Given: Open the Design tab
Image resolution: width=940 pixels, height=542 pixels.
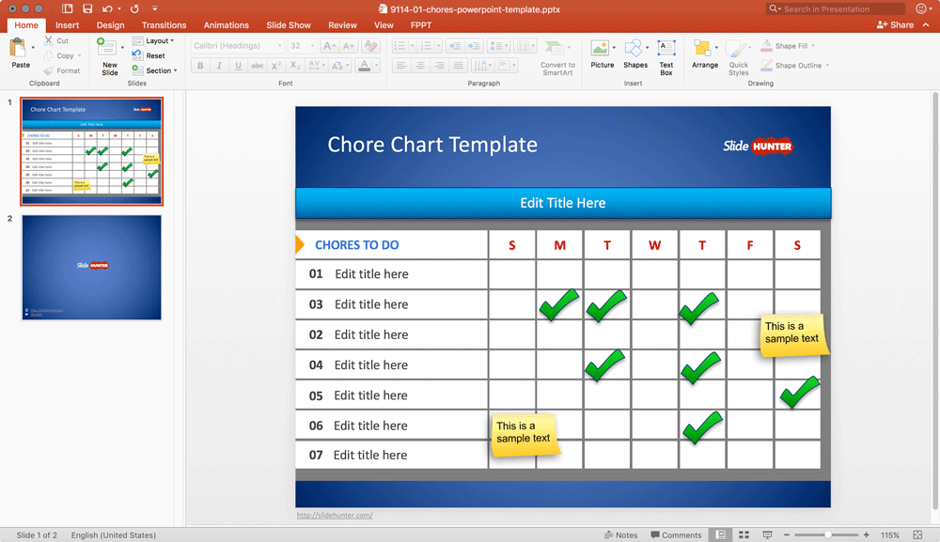Looking at the screenshot, I should click(110, 25).
